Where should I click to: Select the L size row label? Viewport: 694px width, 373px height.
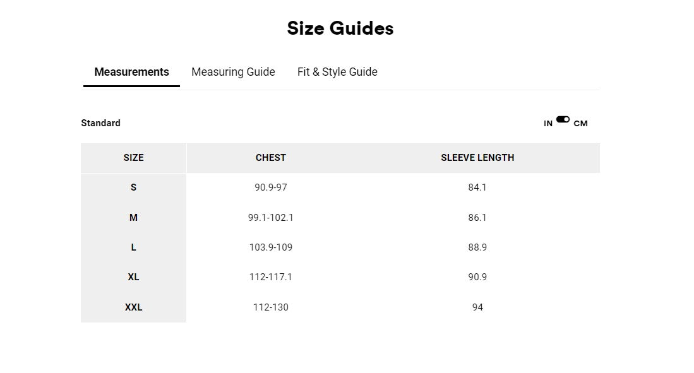(x=133, y=247)
